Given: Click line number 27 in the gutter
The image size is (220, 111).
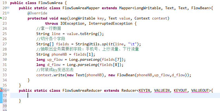Looking at the screenshot, I should 5,44.
